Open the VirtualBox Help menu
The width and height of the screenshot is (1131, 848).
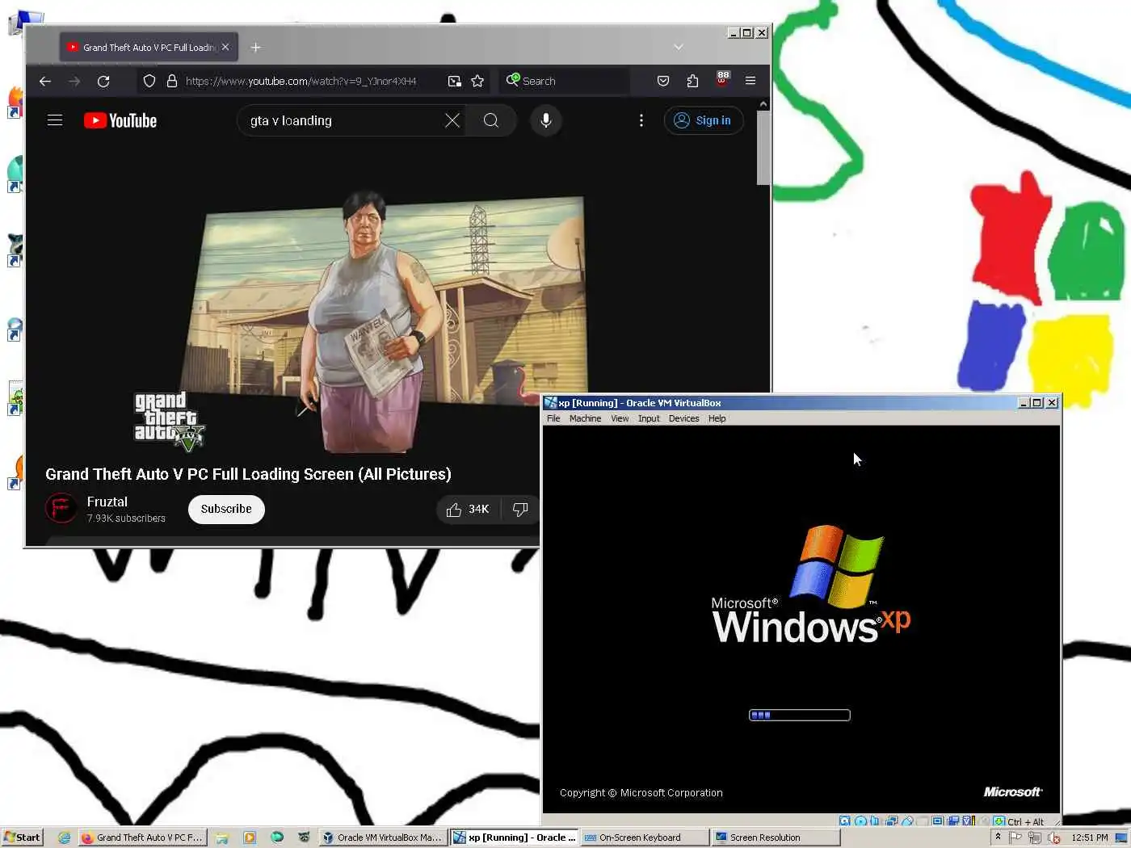(x=717, y=418)
